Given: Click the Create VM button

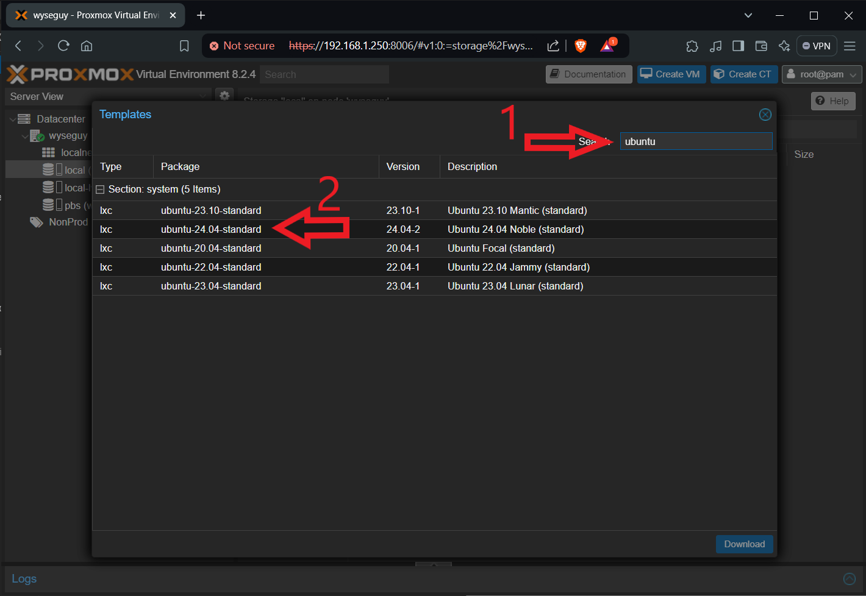Looking at the screenshot, I should [671, 74].
